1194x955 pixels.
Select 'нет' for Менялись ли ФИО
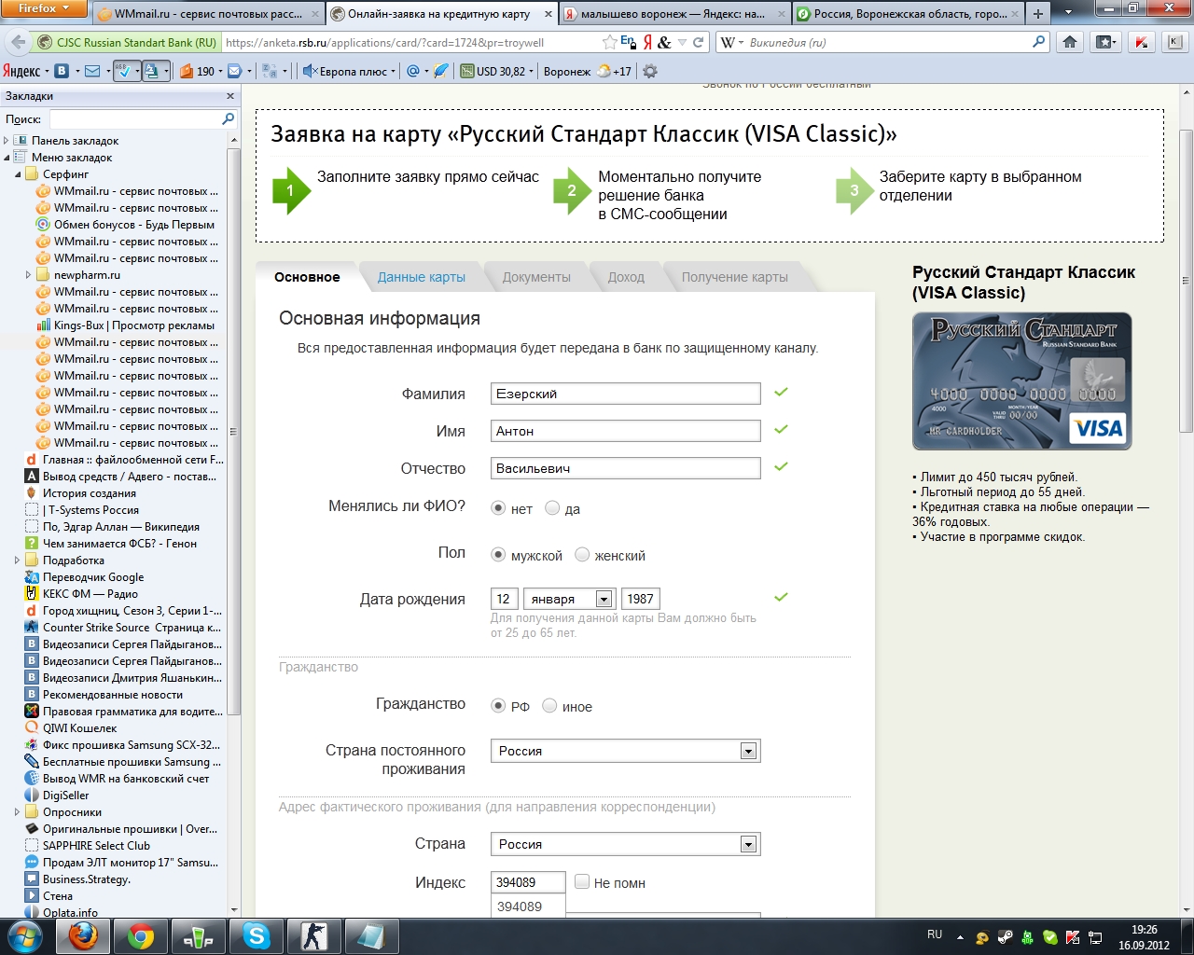498,508
